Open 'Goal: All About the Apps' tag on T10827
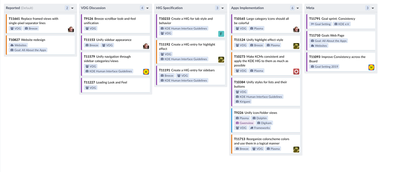The width and height of the screenshot is (398, 172). pyautogui.click(x=28, y=50)
